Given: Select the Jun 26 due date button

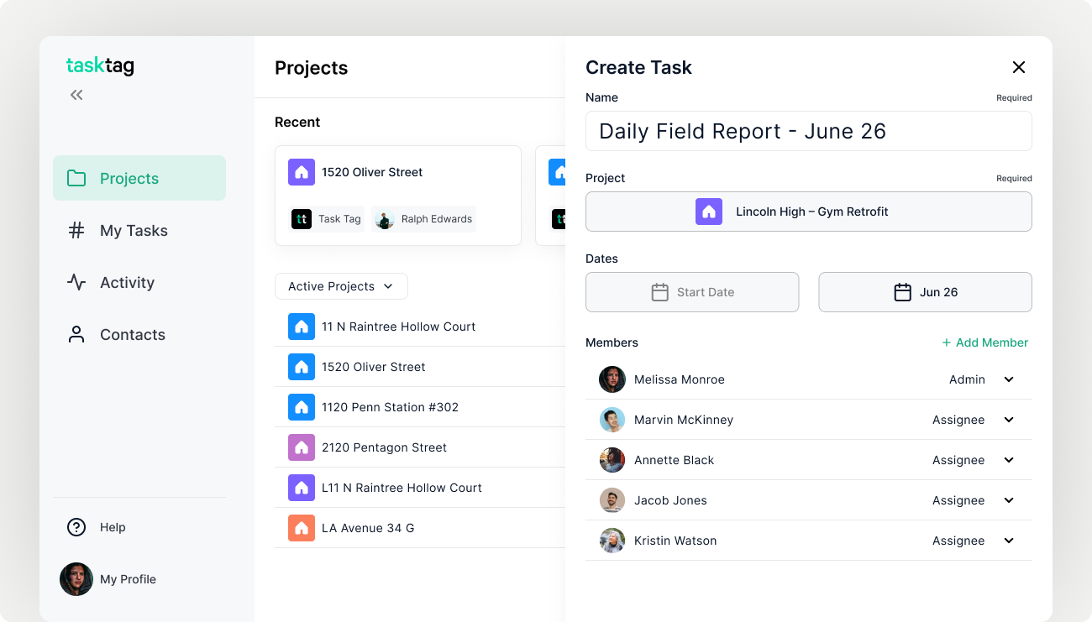Looking at the screenshot, I should click(925, 291).
